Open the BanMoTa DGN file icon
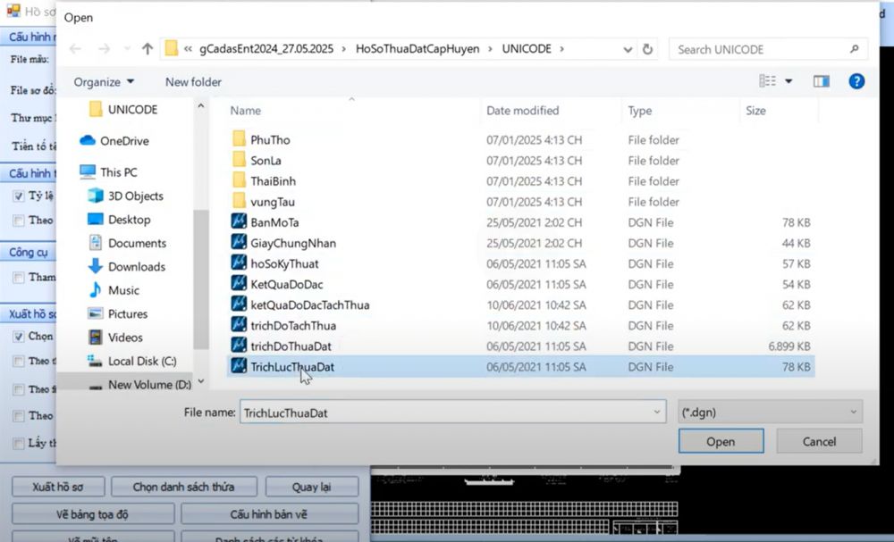Screen dimensions: 894x542 (x=239, y=222)
